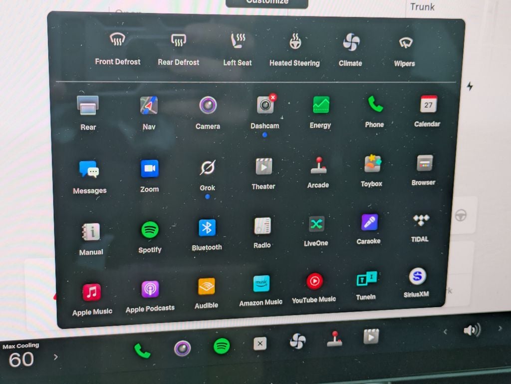Tap the lightning bolt charging icon

[470, 86]
